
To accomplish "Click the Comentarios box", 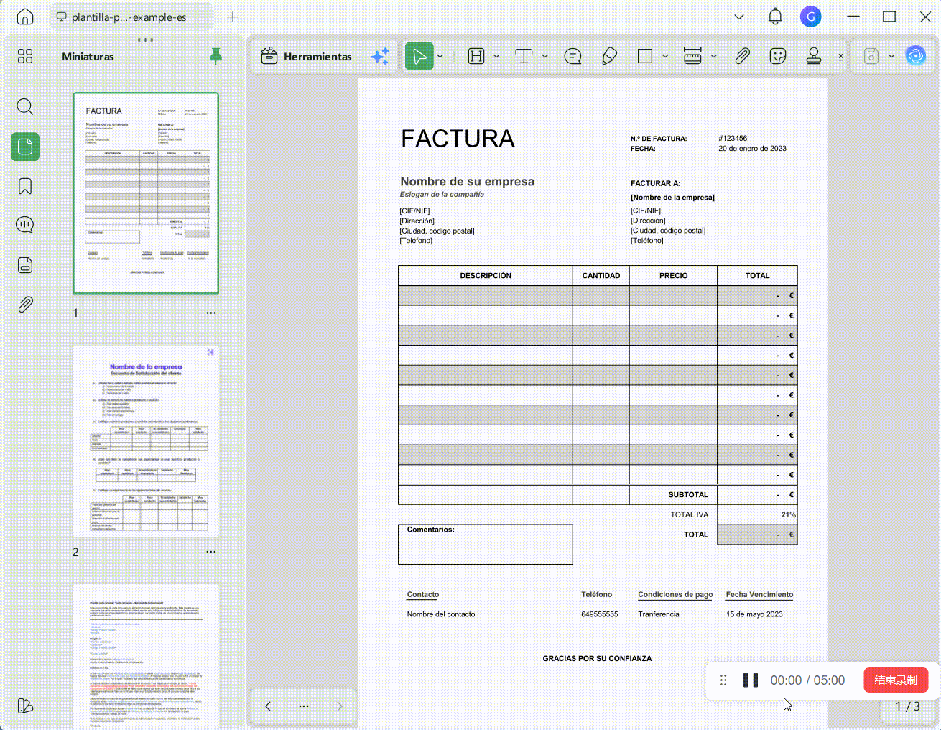I will (486, 544).
